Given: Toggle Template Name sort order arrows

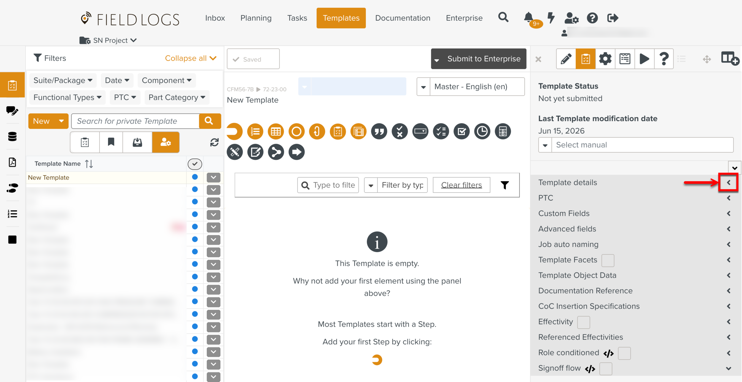Looking at the screenshot, I should tap(89, 164).
